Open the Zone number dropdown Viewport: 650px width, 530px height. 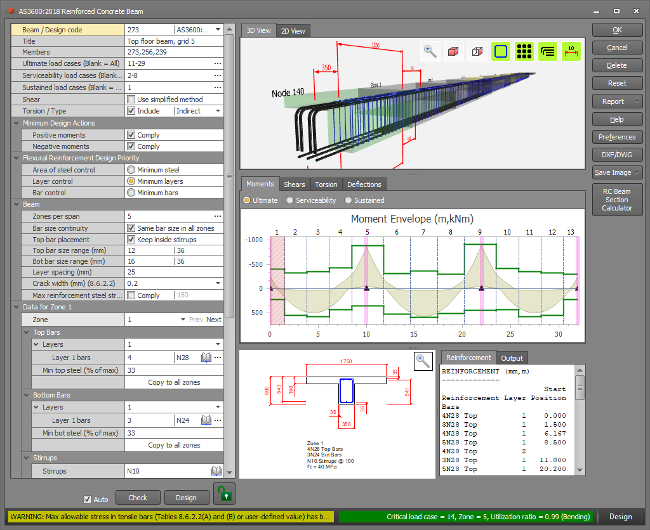pos(183,320)
